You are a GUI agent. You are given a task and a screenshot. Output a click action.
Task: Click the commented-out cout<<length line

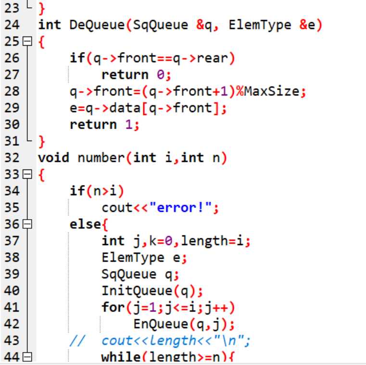[160, 341]
